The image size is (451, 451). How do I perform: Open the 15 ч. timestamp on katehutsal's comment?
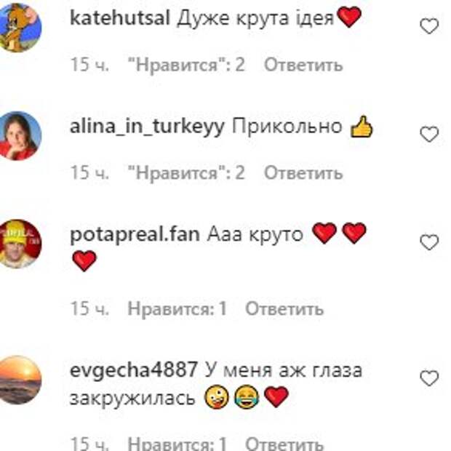coord(89,65)
